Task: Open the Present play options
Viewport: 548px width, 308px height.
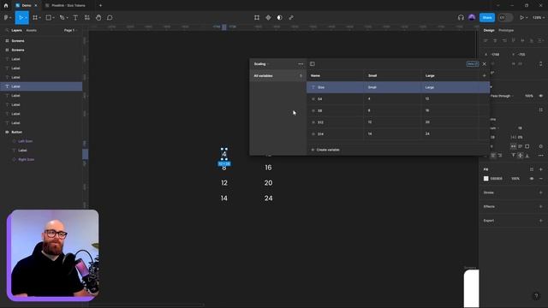Action: (523, 17)
